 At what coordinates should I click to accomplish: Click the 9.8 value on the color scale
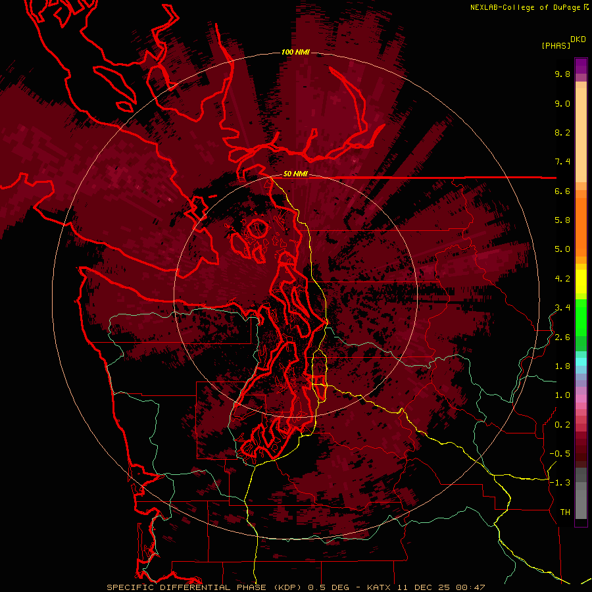[562, 74]
